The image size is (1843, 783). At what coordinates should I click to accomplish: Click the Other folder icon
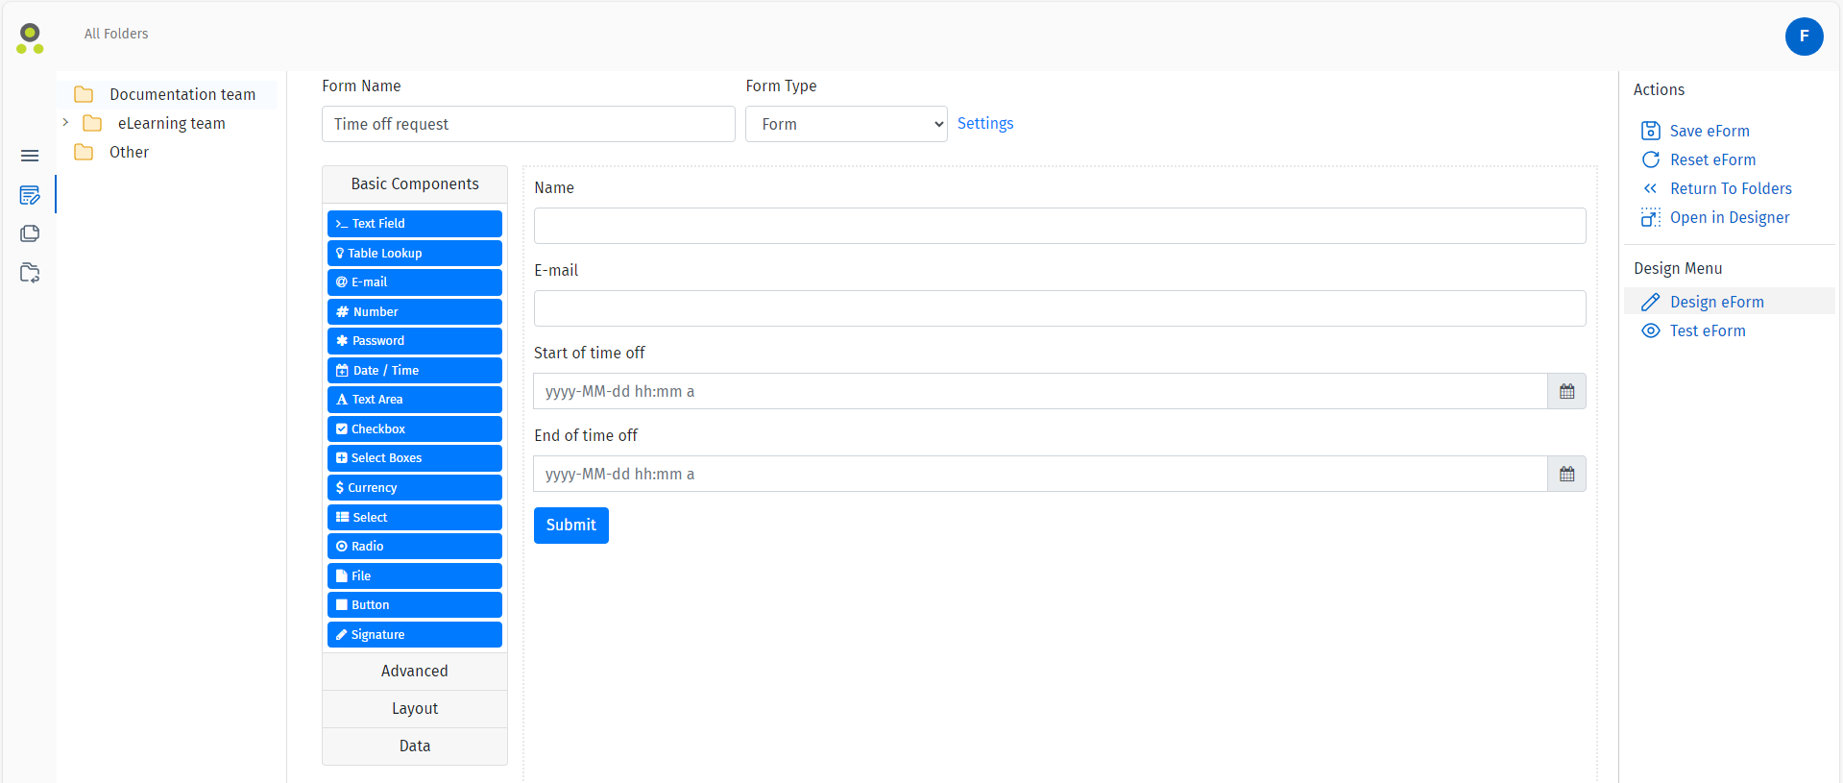[84, 152]
